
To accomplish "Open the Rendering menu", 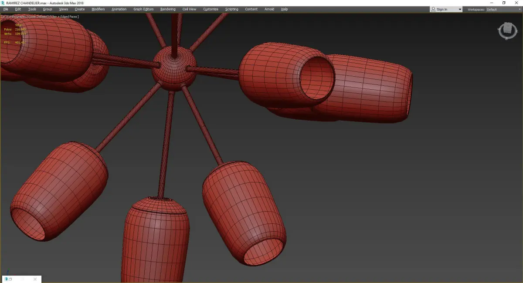I will (x=168, y=9).
